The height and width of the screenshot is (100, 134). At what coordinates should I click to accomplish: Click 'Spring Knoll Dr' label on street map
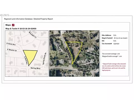44,59
